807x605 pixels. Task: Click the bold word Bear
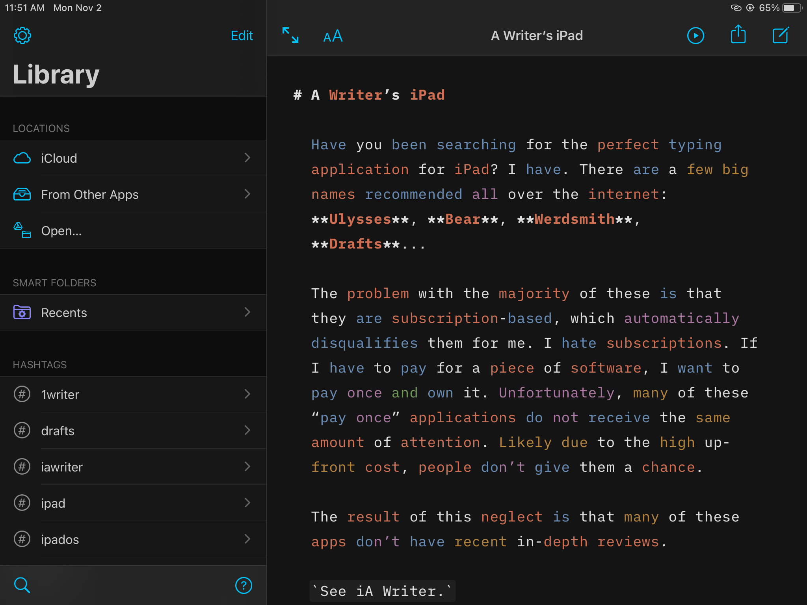463,219
